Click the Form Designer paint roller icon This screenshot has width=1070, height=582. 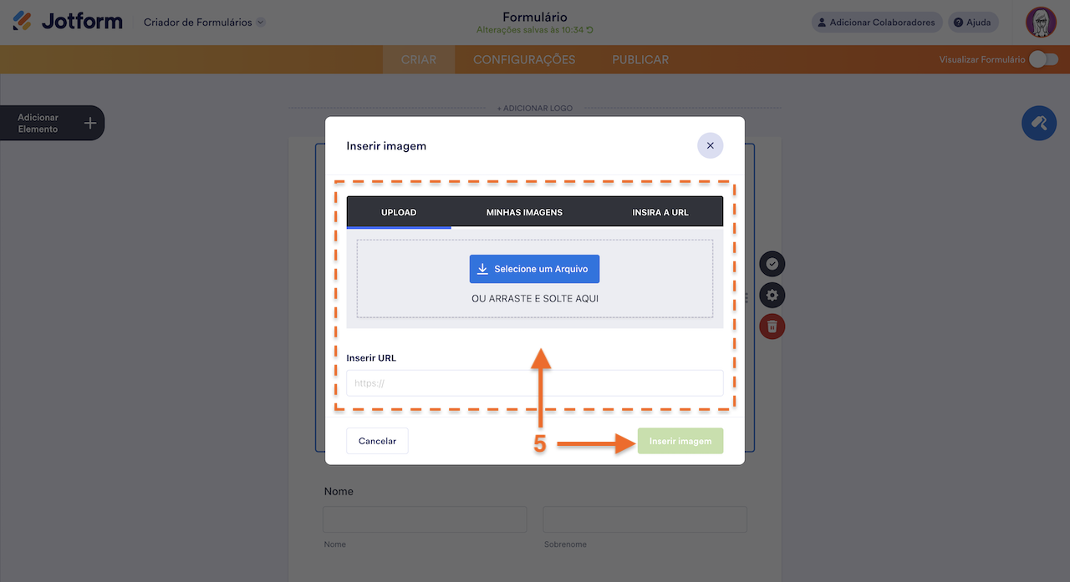[1039, 123]
